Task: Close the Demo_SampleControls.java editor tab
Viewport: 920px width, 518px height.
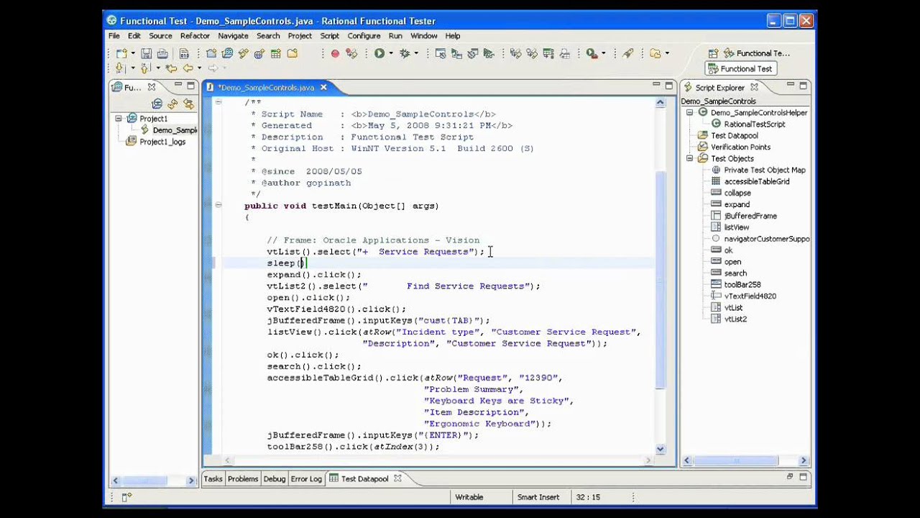Action: click(x=323, y=87)
